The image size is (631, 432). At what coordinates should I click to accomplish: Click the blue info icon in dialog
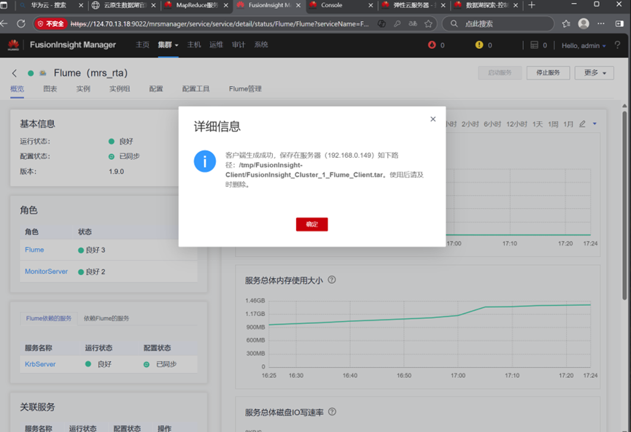pyautogui.click(x=205, y=161)
